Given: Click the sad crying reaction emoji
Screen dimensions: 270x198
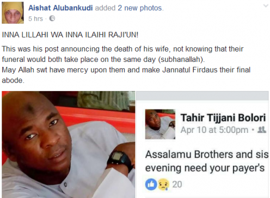Looking at the screenshot, I should [x=163, y=184].
